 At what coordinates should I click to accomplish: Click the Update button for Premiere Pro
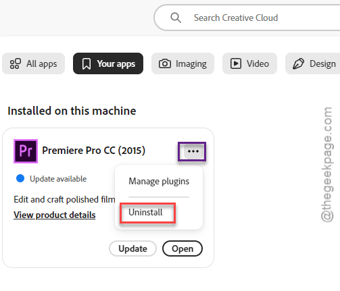pos(132,248)
